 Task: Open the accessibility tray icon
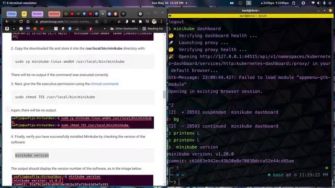coord(303,3)
